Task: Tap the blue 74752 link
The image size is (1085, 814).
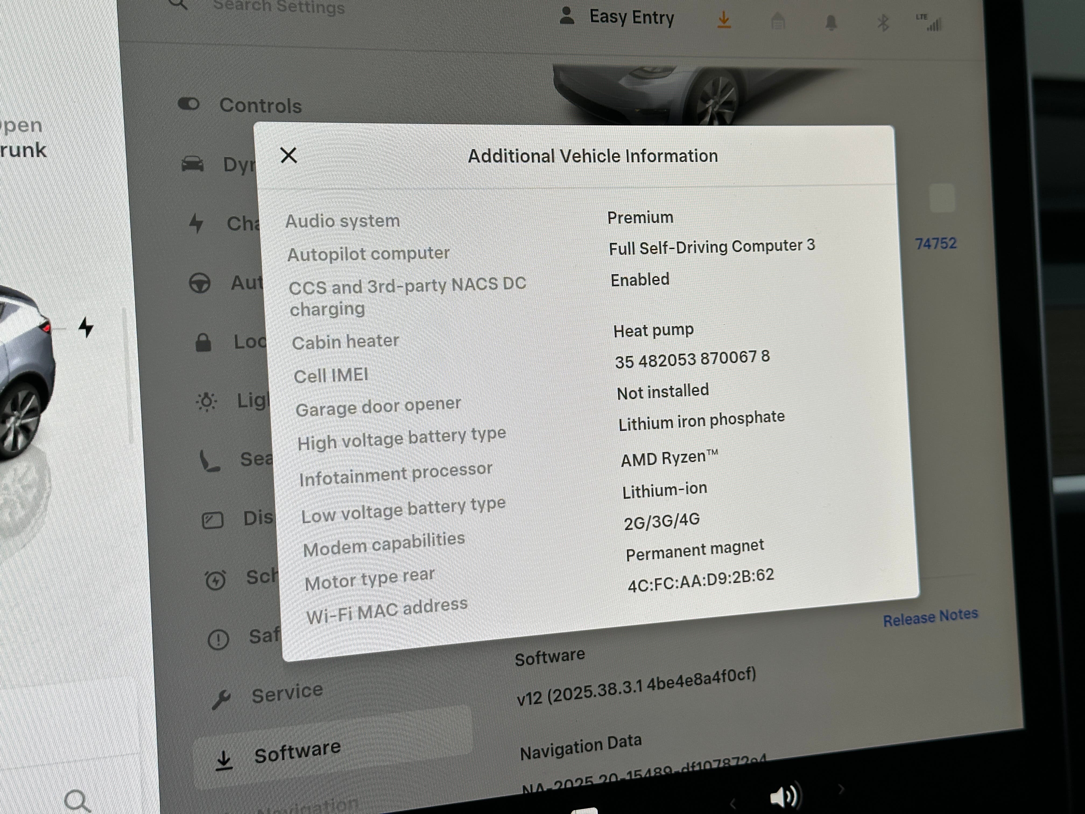Action: click(935, 243)
